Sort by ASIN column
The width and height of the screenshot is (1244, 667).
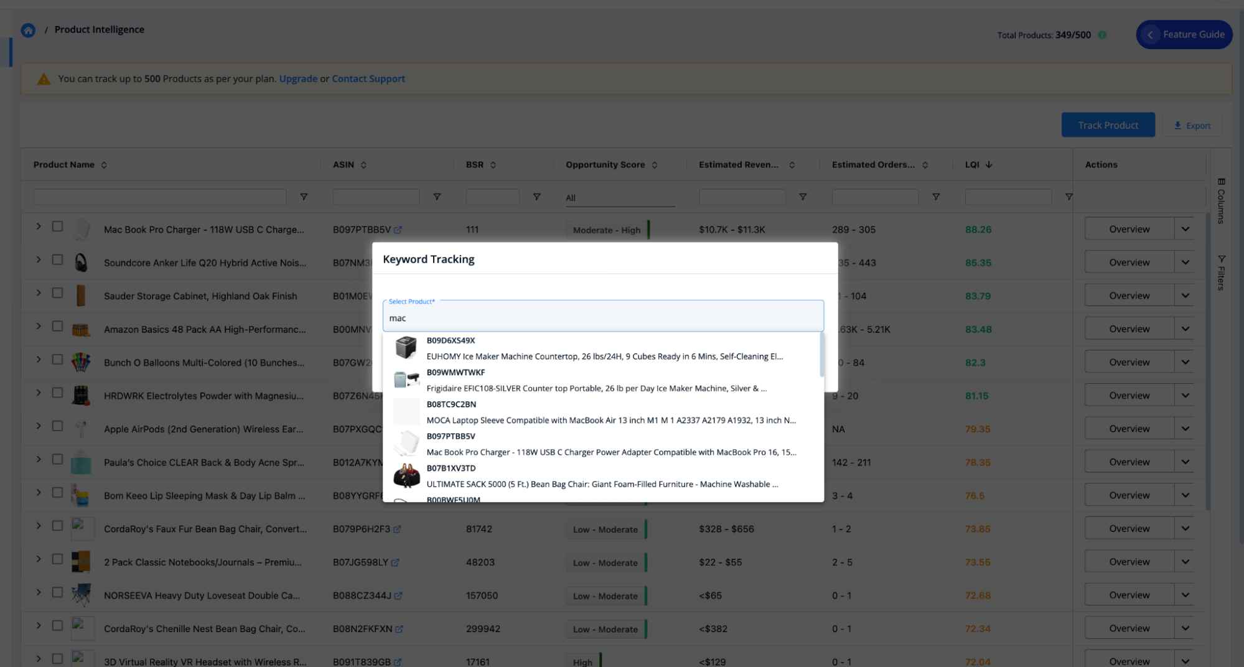tap(363, 165)
